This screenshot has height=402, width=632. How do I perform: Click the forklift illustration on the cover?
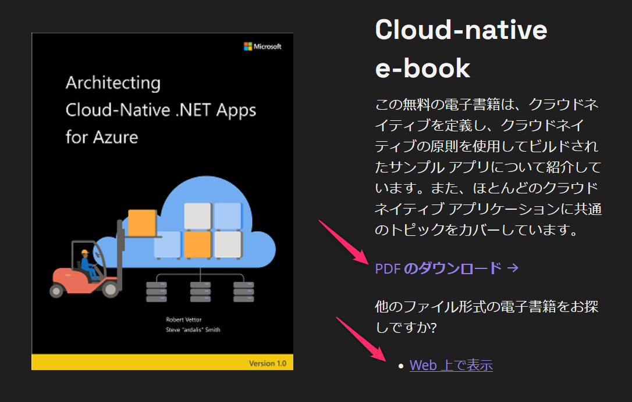click(x=105, y=254)
